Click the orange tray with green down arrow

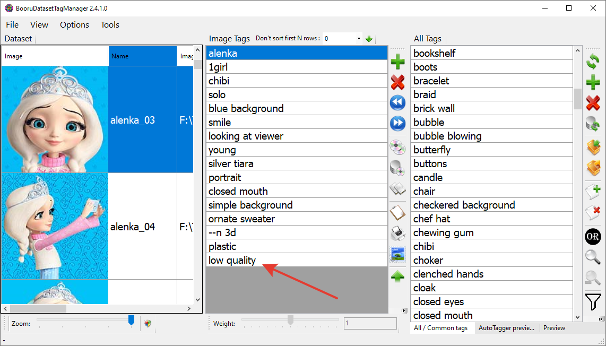click(593, 148)
